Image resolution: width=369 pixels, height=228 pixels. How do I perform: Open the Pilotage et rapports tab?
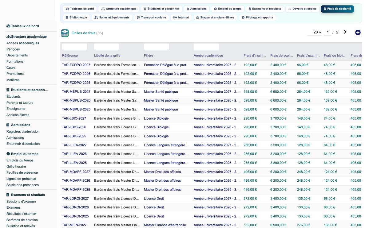pos(257,17)
